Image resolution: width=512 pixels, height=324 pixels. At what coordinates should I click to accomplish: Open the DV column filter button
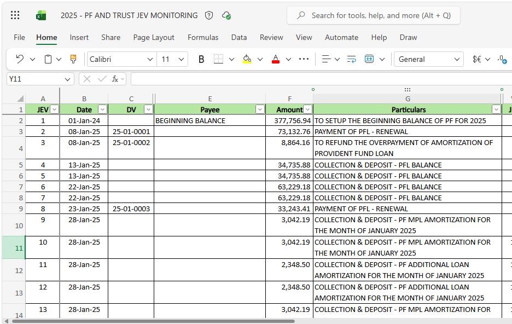coord(148,109)
